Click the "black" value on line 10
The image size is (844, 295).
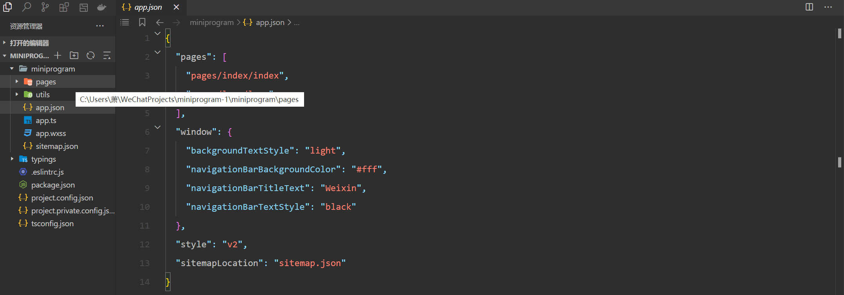tap(338, 207)
